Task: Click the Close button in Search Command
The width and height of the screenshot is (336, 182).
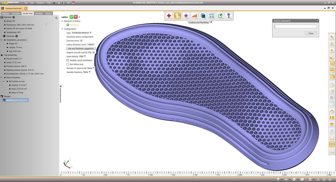Action: click(311, 33)
